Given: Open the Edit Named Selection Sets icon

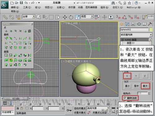Looking at the screenshot, I should [x=144, y=17].
